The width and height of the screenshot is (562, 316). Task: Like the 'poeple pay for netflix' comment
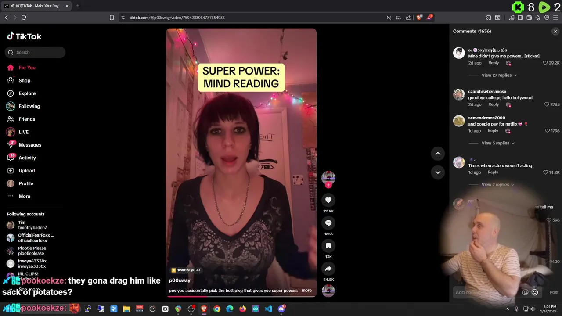547,131
